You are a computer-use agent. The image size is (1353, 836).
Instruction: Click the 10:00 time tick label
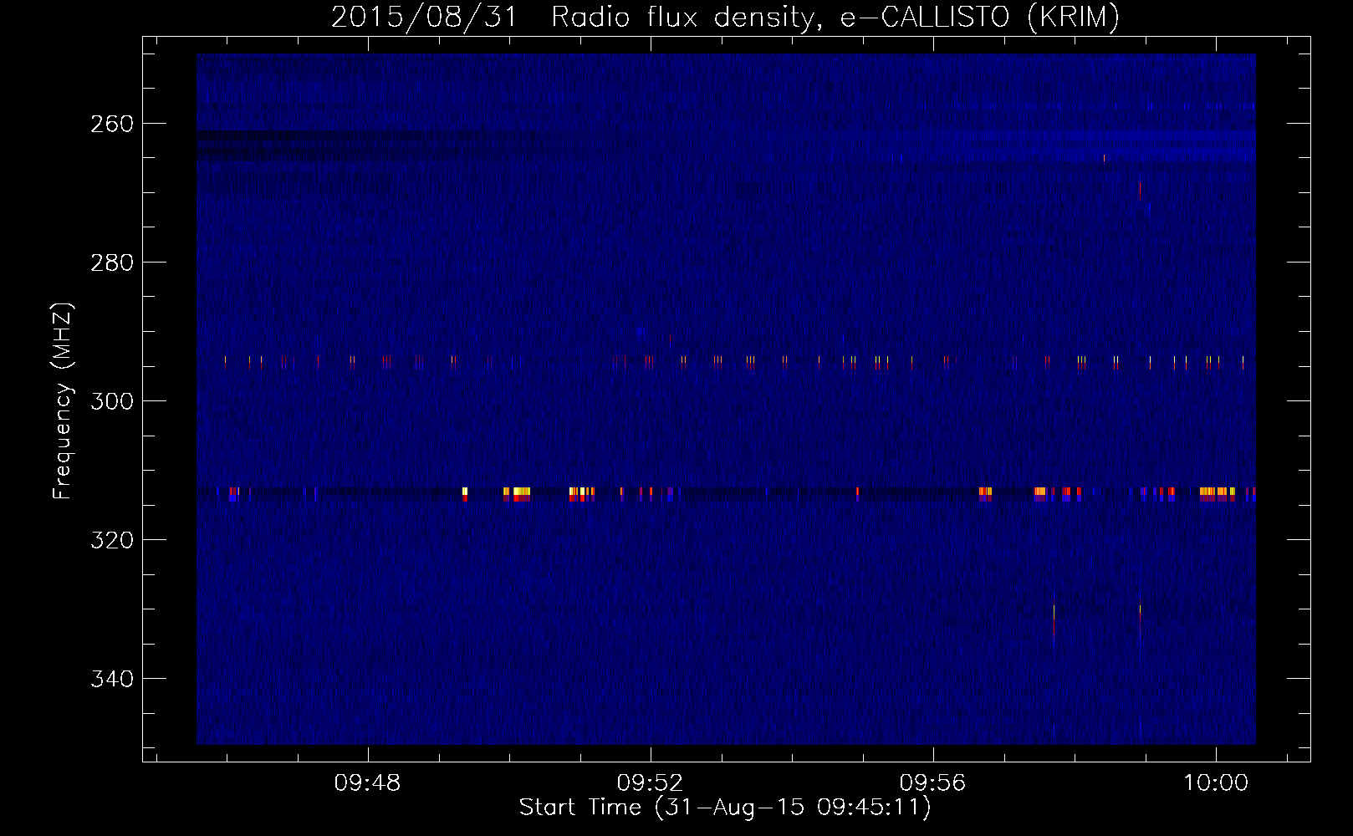[1215, 783]
